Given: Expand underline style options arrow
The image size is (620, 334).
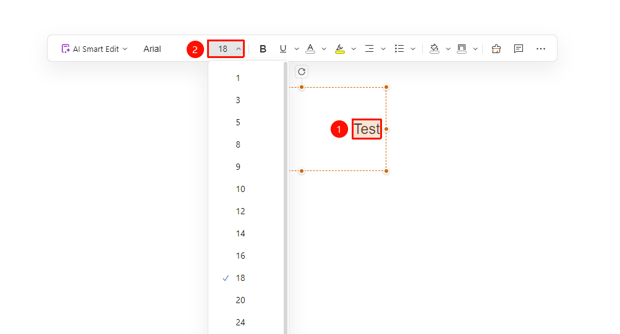Looking at the screenshot, I should click(x=297, y=49).
